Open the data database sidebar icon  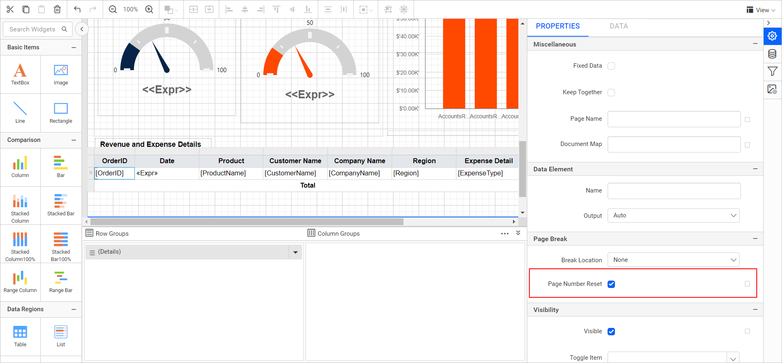coord(772,53)
